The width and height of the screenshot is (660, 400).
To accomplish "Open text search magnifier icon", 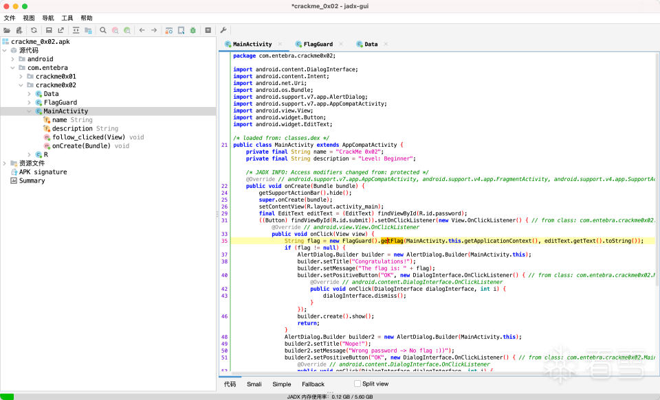I will [103, 30].
